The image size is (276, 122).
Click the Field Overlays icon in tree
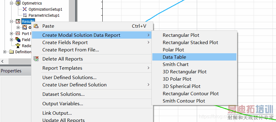pyautogui.click(x=18, y=40)
